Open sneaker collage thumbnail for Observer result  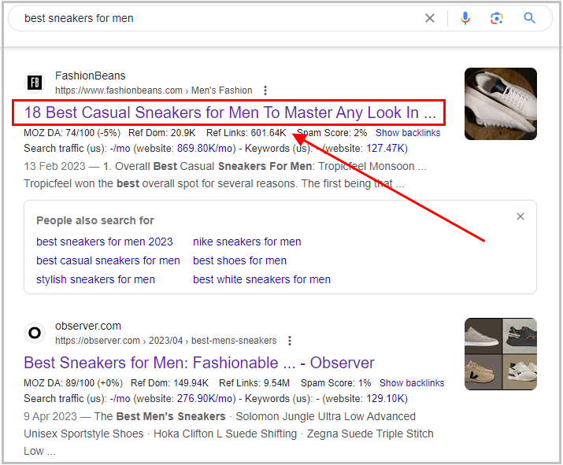pyautogui.click(x=501, y=354)
